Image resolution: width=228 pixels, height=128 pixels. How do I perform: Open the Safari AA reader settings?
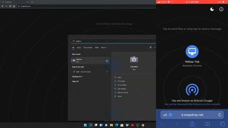165,115
